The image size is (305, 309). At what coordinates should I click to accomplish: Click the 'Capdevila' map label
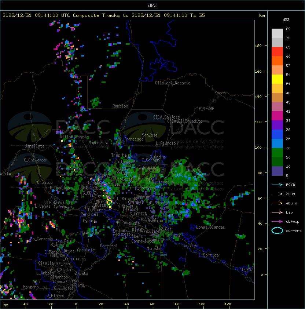click(98, 143)
